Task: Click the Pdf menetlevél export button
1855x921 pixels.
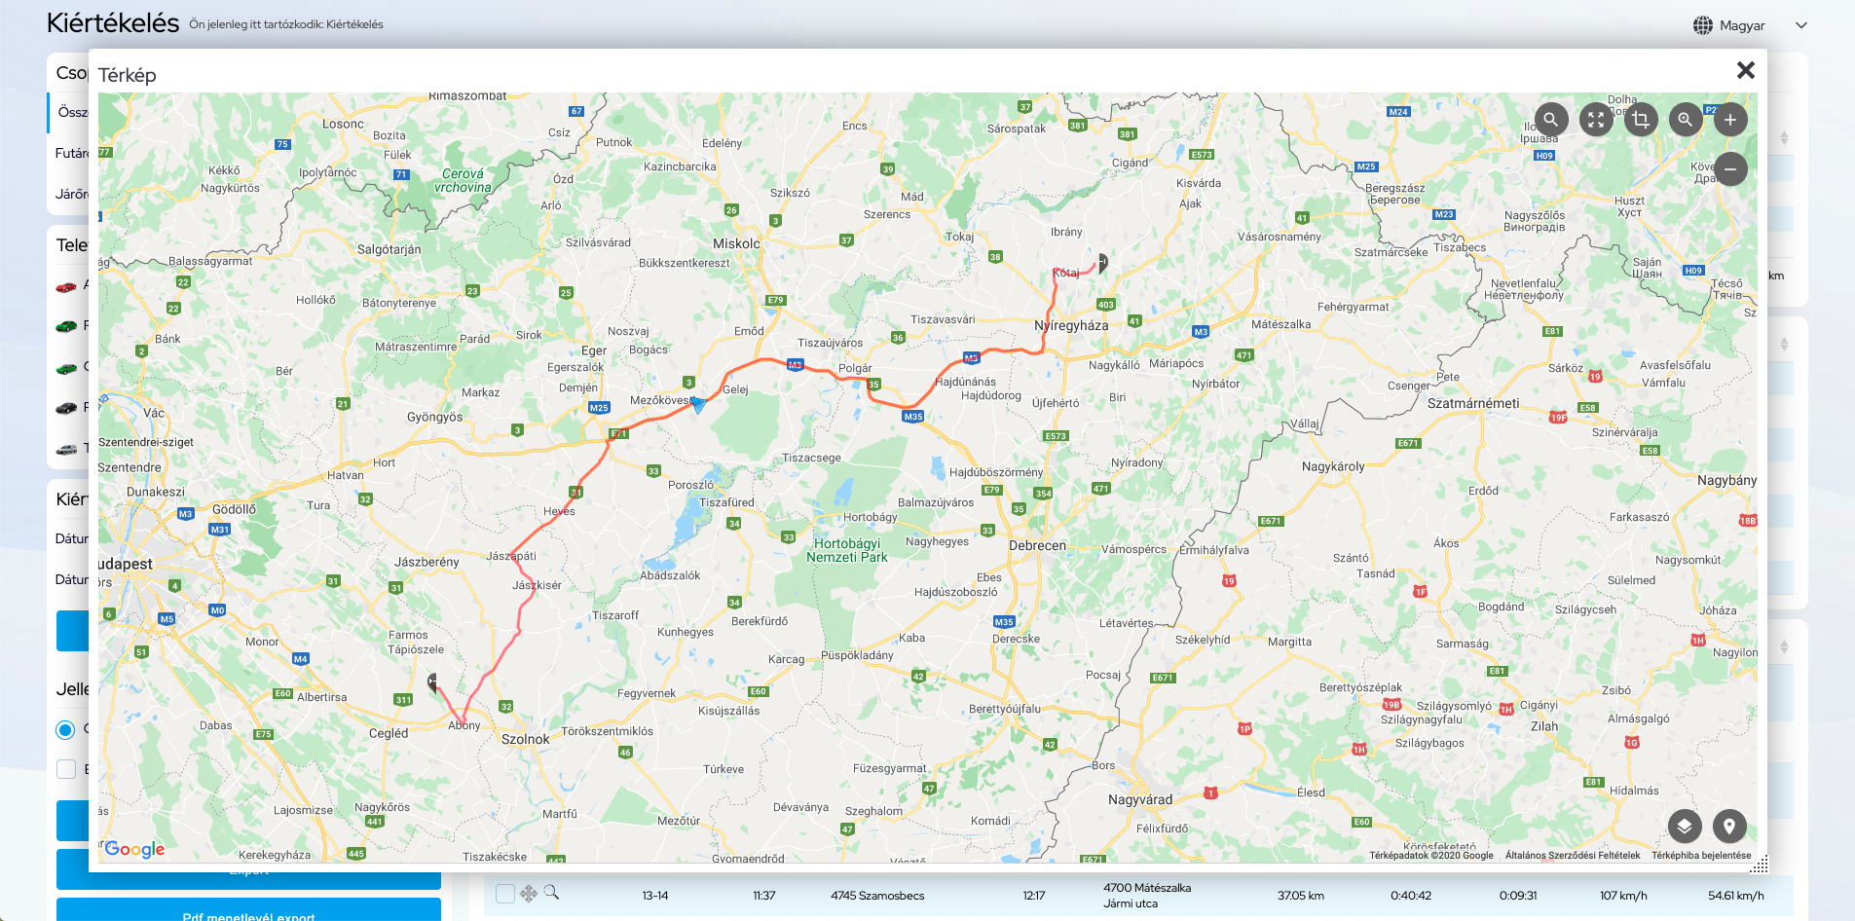Action: pyautogui.click(x=248, y=914)
